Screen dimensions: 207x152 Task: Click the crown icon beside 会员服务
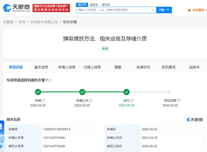coord(189,10)
